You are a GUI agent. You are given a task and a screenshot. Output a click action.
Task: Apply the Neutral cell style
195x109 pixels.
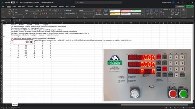click(x=115, y=14)
